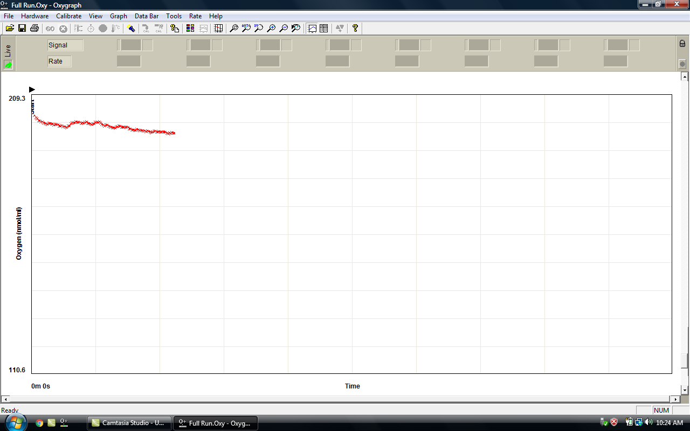Click the thermometer °C temperature icon

click(x=115, y=28)
